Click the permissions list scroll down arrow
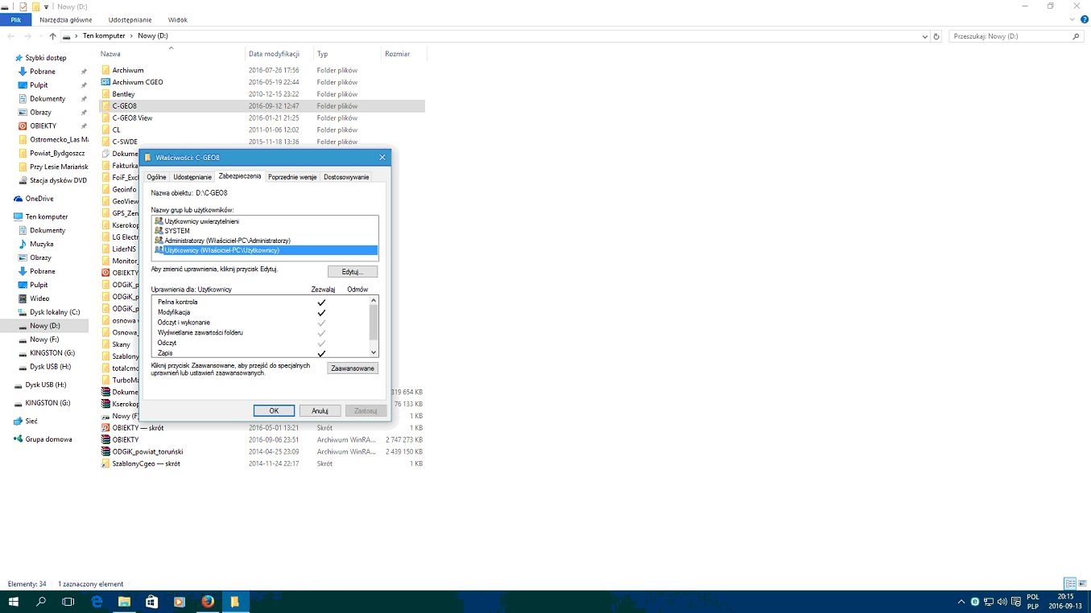Viewport: 1091px width, 613px height. (x=374, y=352)
